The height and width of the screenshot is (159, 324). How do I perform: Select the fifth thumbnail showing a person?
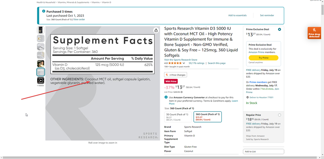point(40,64)
